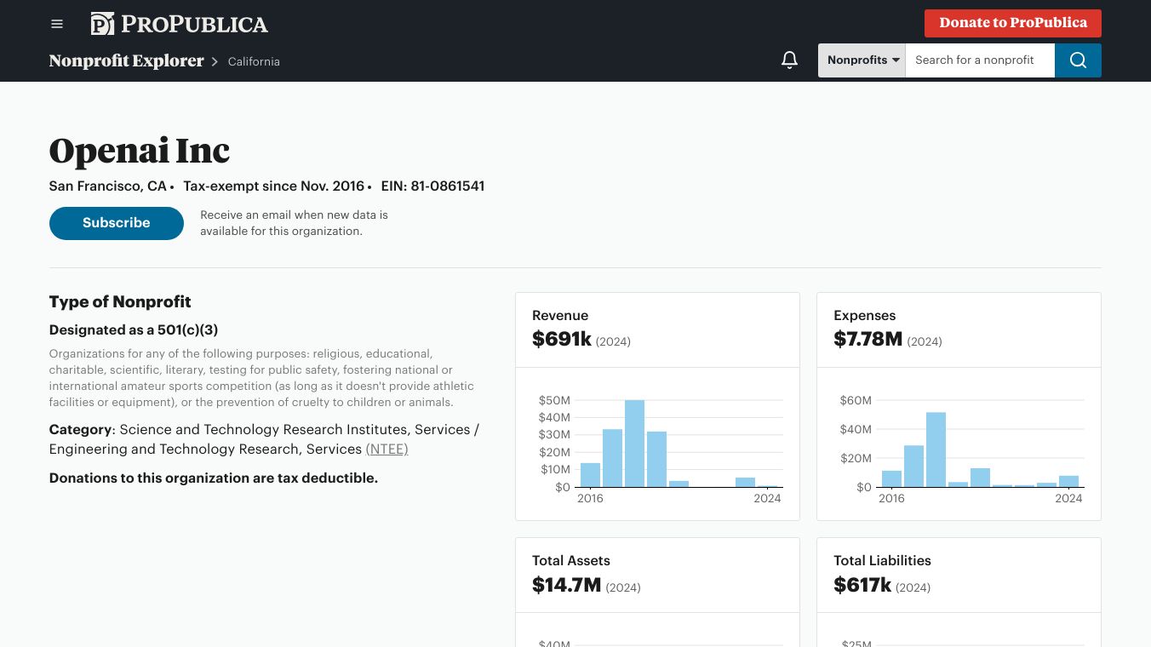This screenshot has width=1151, height=647.
Task: Click the Openai Inc page title
Action: tap(140, 152)
